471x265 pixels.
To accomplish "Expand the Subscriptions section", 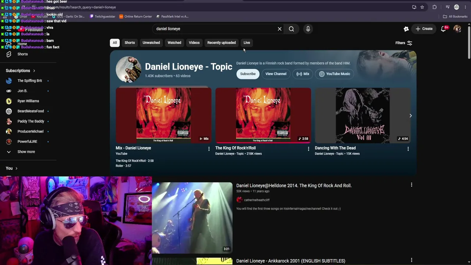I will [x=21, y=71].
